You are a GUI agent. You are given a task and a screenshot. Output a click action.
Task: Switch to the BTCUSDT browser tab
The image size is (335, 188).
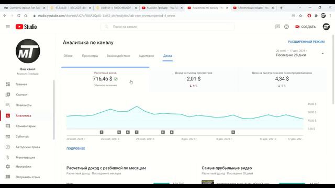click(x=71, y=8)
